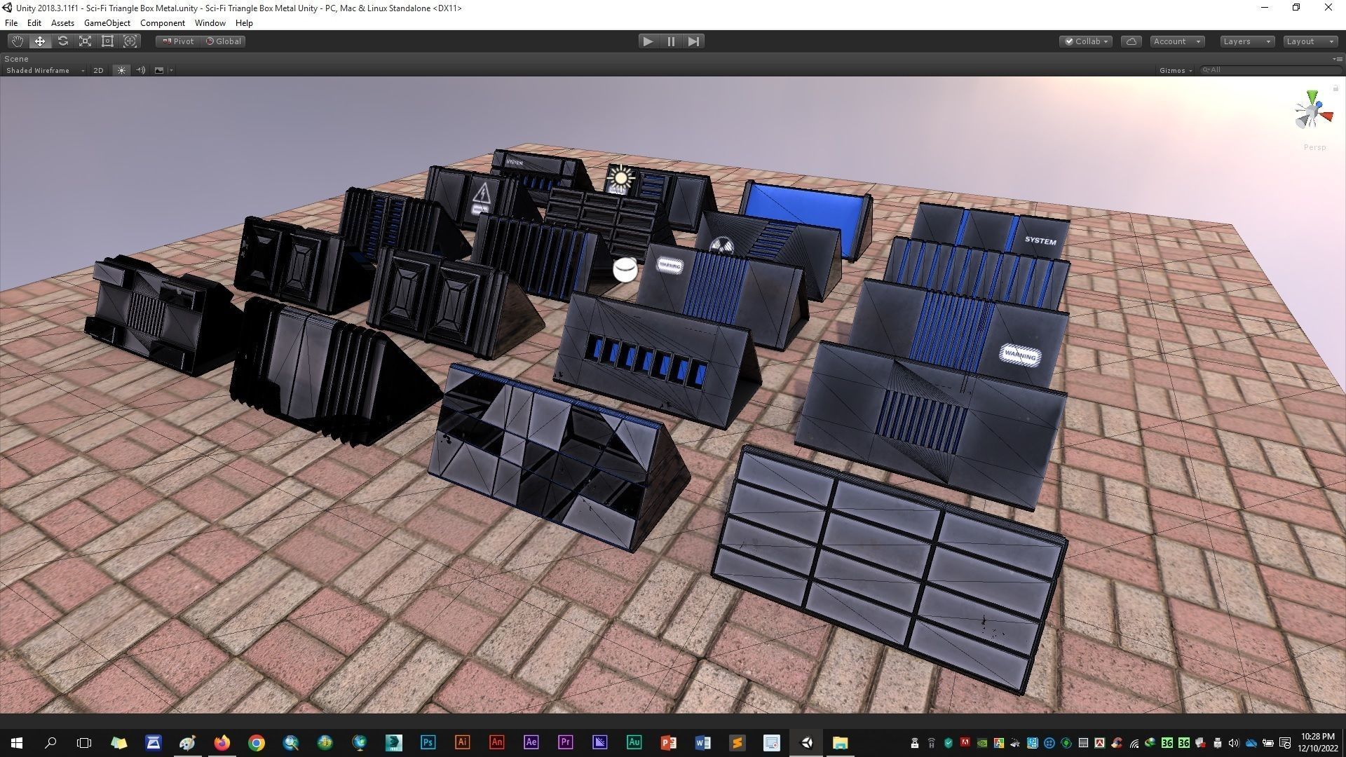Open the Component menu
This screenshot has width=1346, height=757.
tap(162, 23)
